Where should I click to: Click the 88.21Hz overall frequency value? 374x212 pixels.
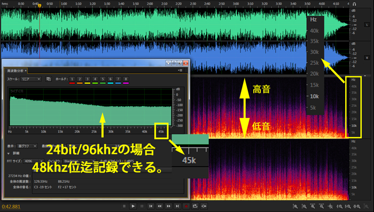[64, 182]
